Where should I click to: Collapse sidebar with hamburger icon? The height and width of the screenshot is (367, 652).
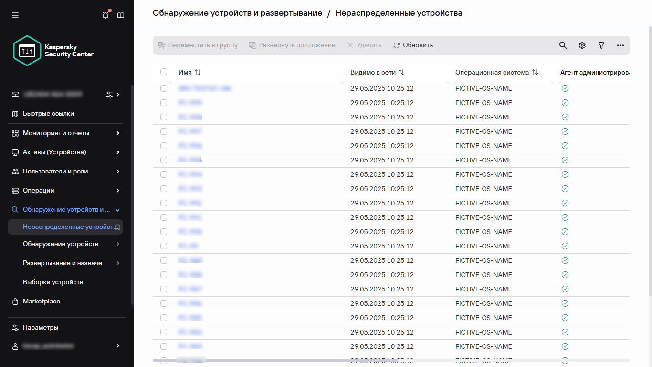click(15, 15)
